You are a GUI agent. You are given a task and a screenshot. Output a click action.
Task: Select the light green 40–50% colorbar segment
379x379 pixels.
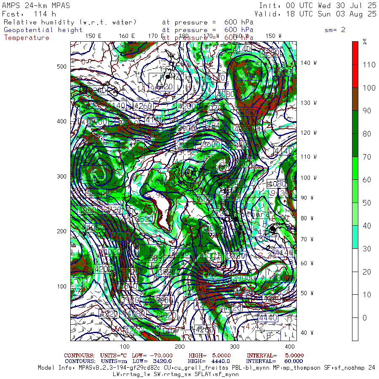click(x=355, y=214)
